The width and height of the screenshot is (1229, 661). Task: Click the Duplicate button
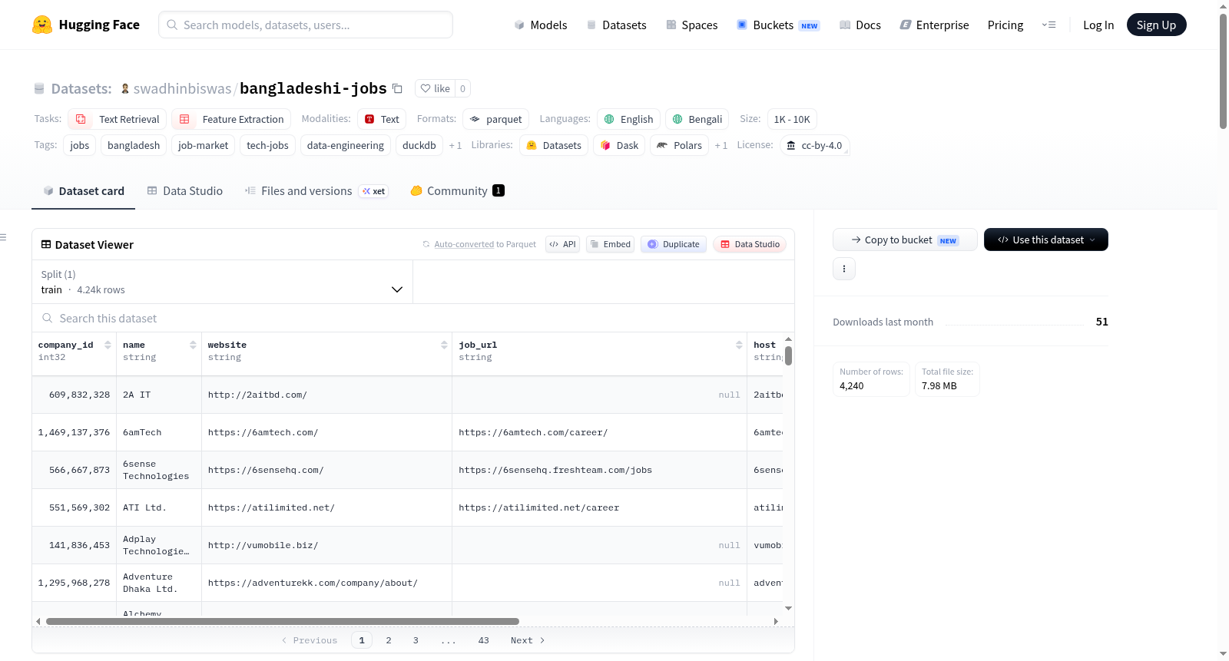point(674,244)
